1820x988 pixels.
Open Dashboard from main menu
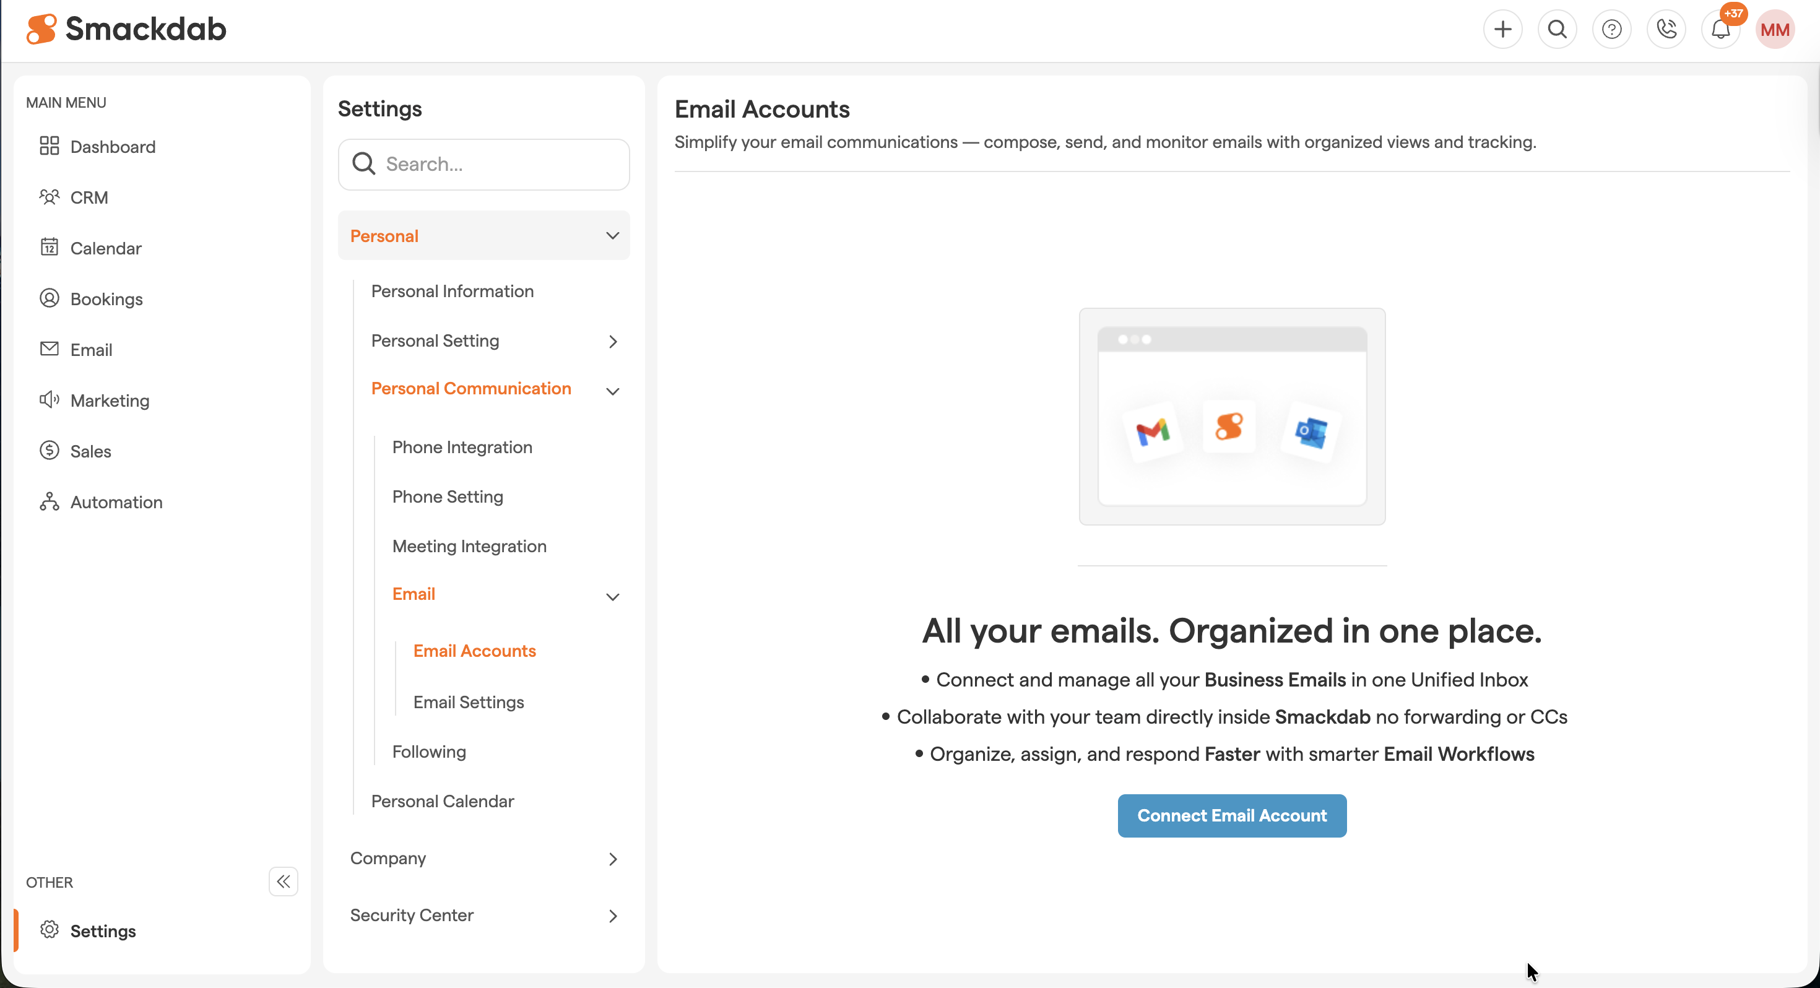click(x=112, y=146)
